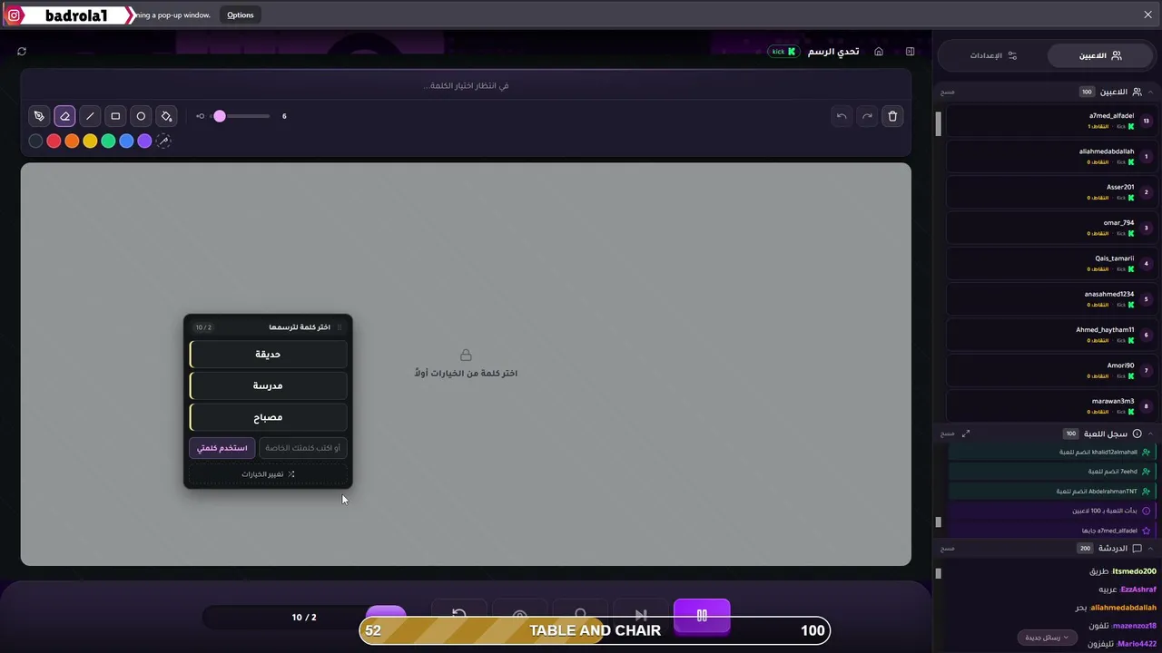Undo the last drawing stroke

842,116
